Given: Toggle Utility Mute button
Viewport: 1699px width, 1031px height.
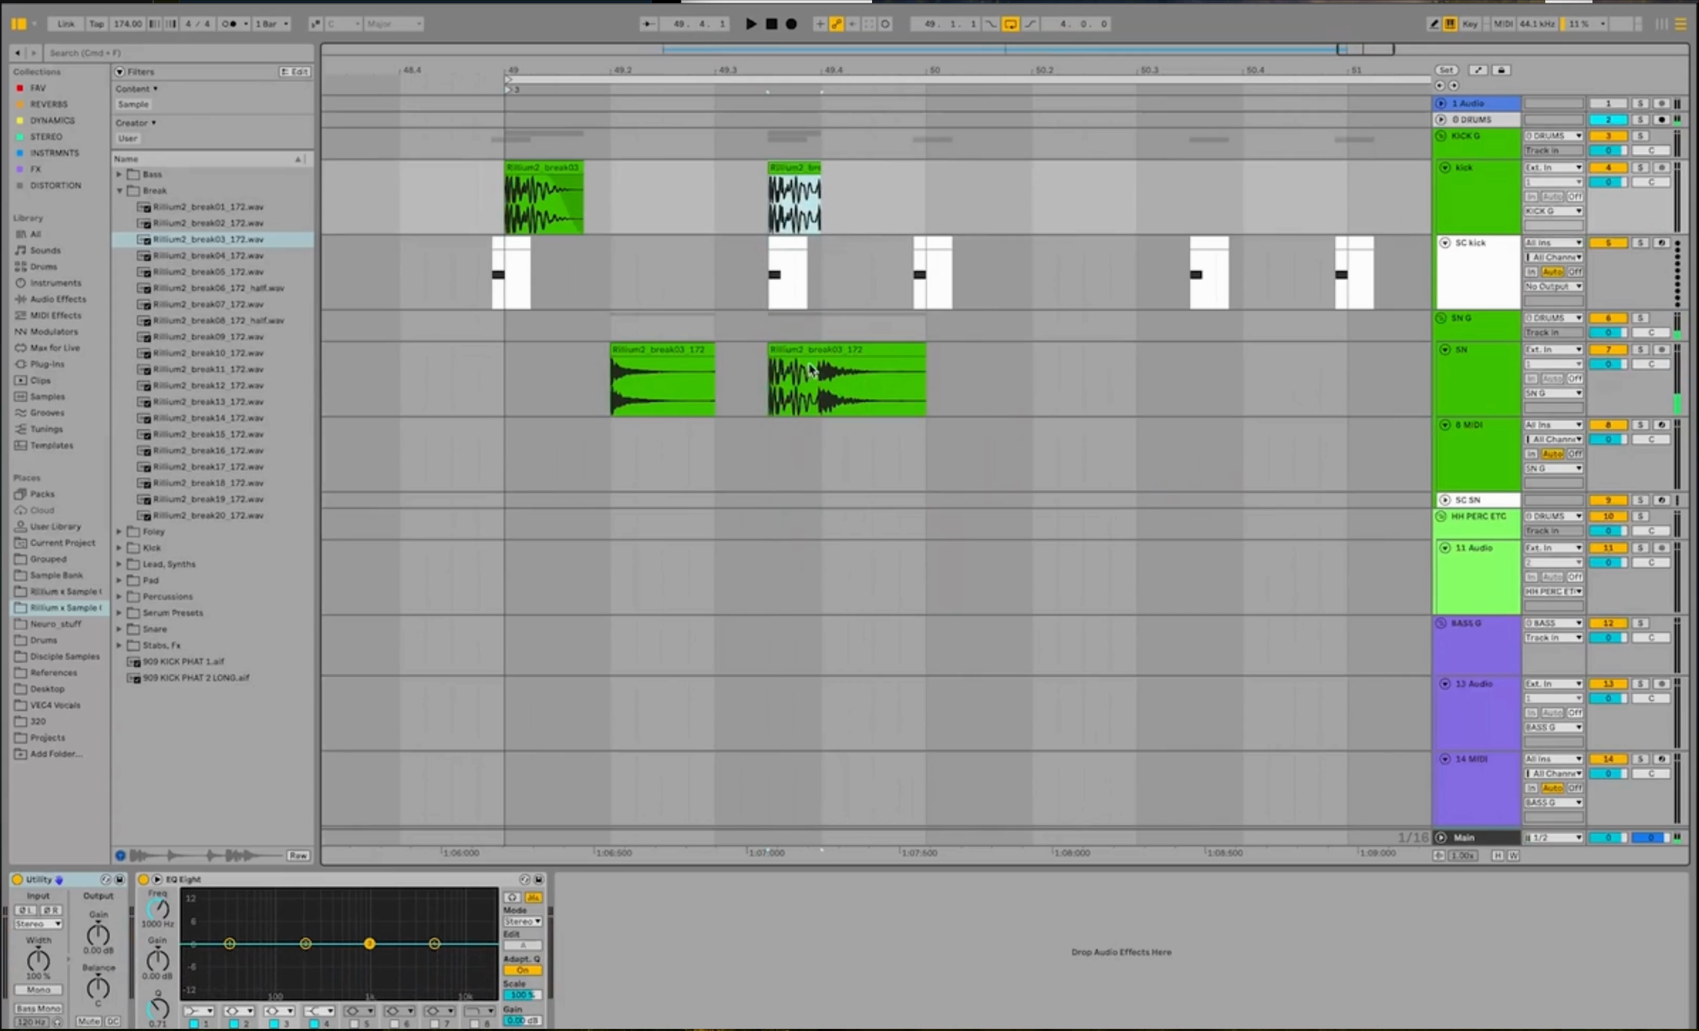Looking at the screenshot, I should (x=89, y=1022).
